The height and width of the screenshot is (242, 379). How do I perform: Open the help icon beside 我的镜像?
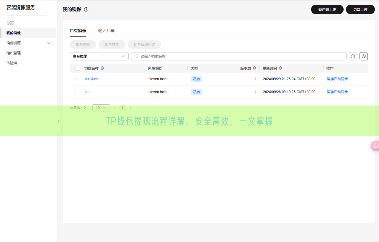coord(86,9)
